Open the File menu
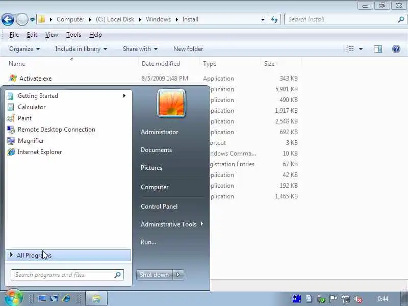 click(14, 35)
